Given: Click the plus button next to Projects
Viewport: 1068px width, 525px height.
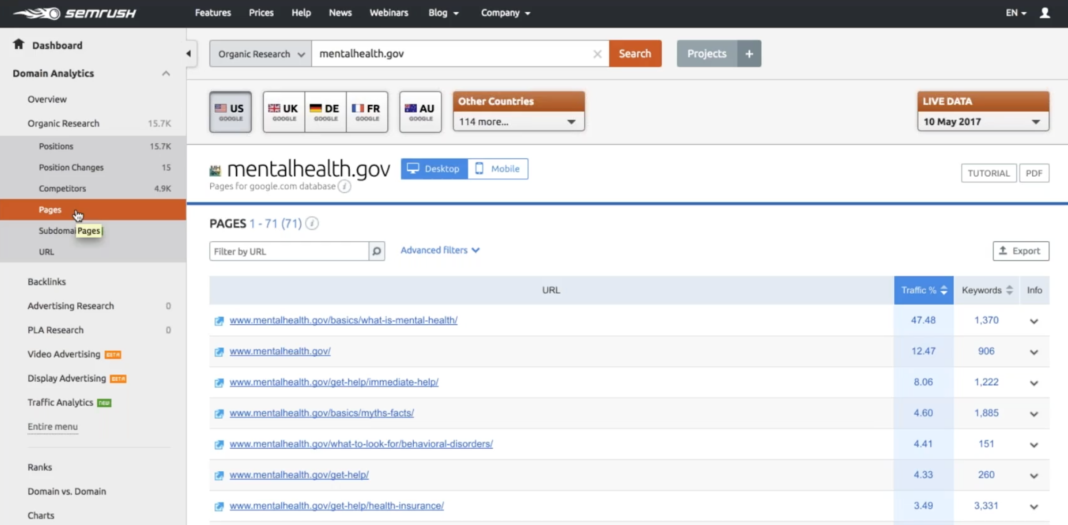Looking at the screenshot, I should pos(749,54).
